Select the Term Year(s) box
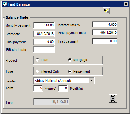The image size is (130, 114). click(x=38, y=88)
